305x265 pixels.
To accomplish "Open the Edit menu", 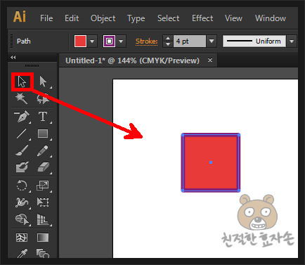I will 72,18.
